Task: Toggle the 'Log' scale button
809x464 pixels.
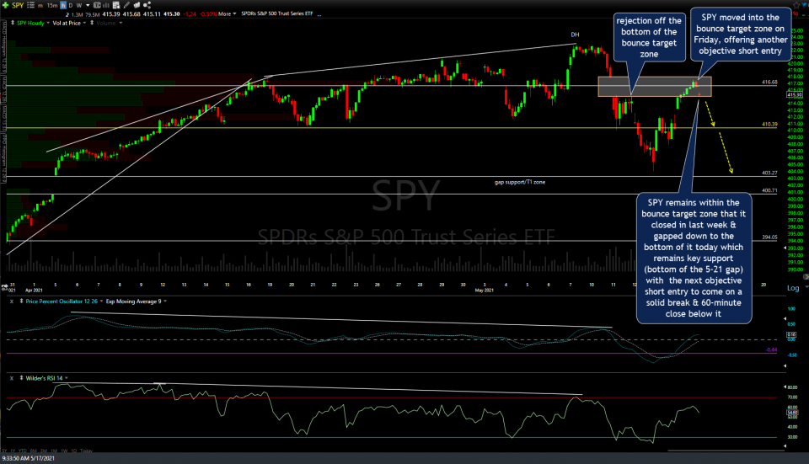Action: (x=793, y=288)
